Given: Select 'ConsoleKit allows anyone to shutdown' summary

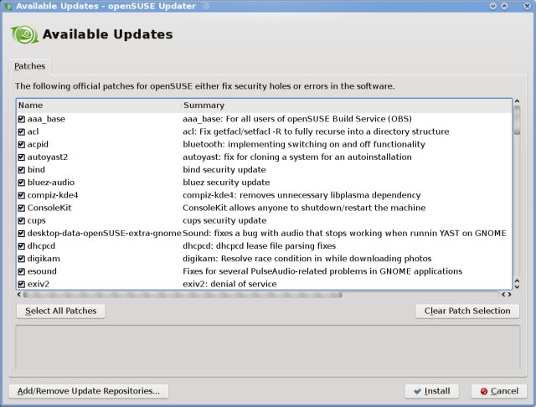Looking at the screenshot, I should tap(304, 208).
